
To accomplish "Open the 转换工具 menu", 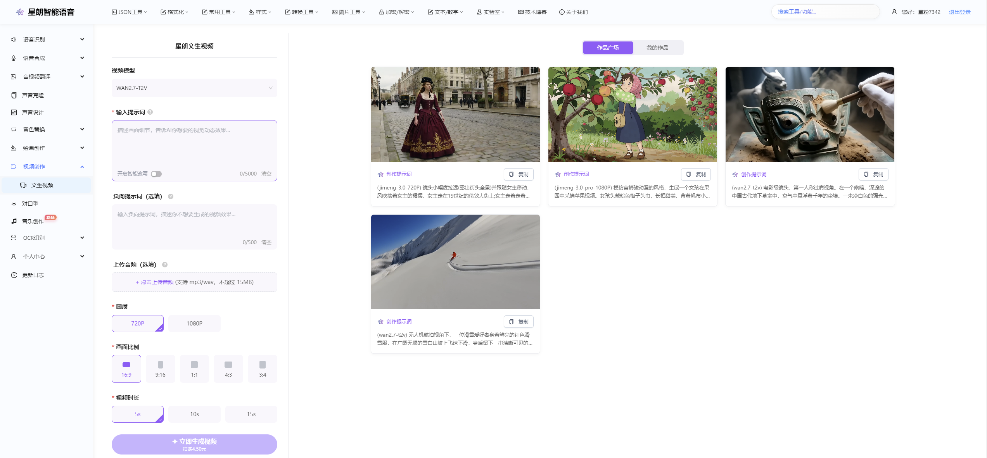I will point(302,12).
